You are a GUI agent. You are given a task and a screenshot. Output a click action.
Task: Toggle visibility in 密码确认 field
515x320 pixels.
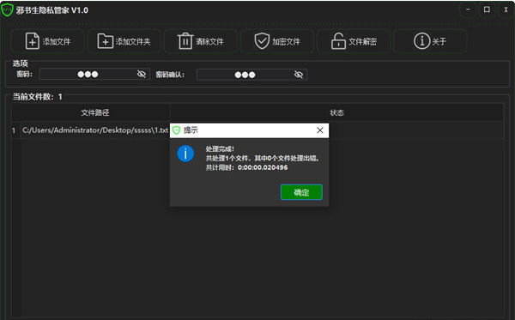tap(299, 75)
